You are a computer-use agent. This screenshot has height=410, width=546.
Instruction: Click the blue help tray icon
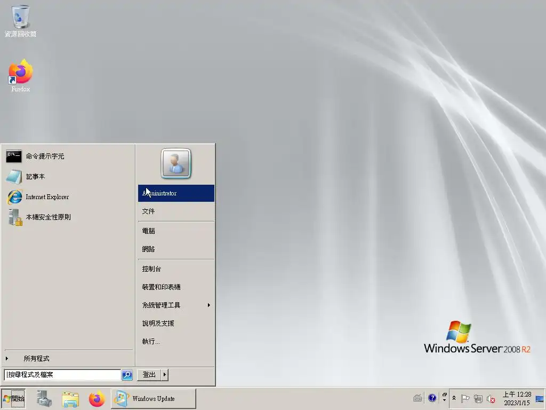tap(432, 398)
